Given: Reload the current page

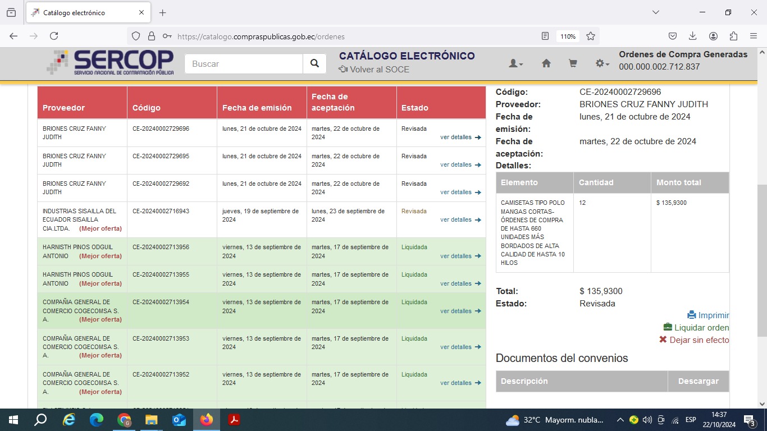Looking at the screenshot, I should point(54,36).
